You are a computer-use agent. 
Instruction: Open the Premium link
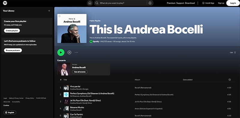[x=171, y=3]
